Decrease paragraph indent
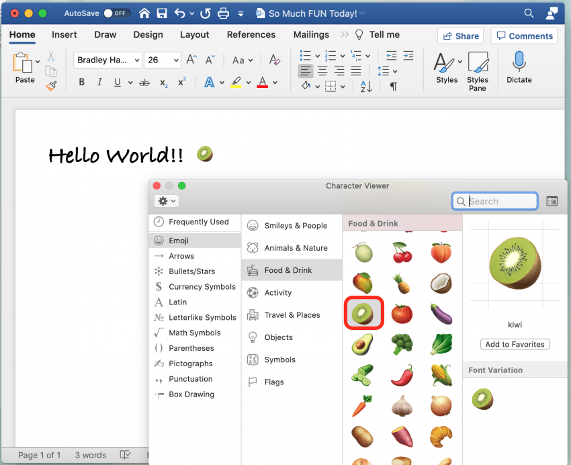The width and height of the screenshot is (571, 465). [x=392, y=56]
